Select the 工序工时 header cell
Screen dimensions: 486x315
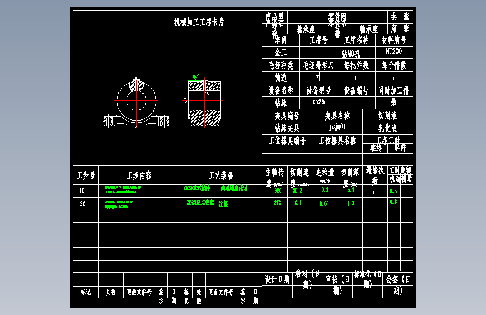388,140
